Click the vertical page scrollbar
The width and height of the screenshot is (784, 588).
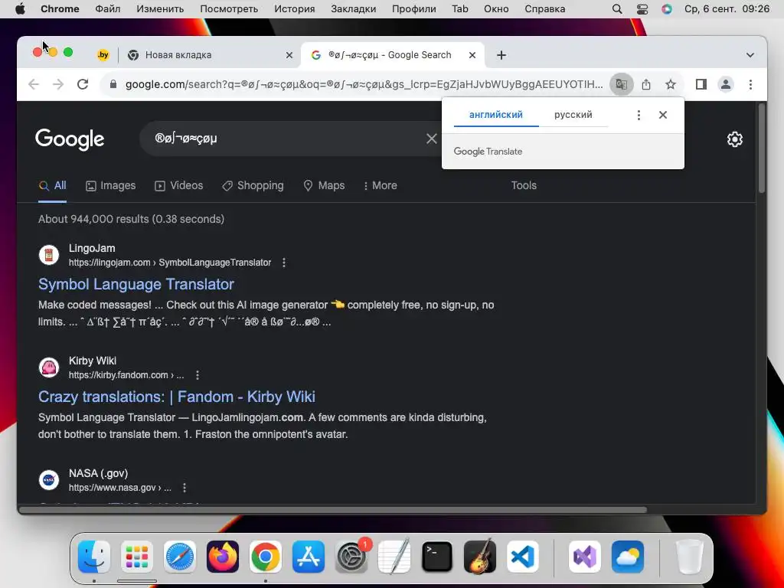762,148
